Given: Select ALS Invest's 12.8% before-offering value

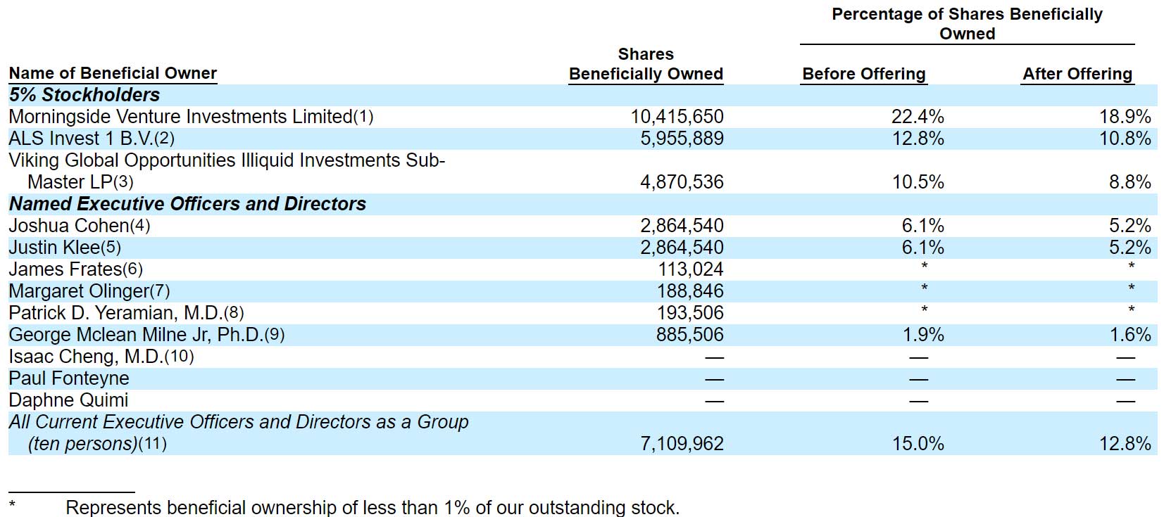Looking at the screenshot, I should click(x=918, y=139).
